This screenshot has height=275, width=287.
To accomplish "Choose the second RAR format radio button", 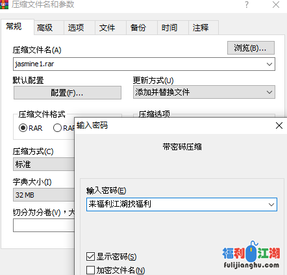I will click(57, 128).
